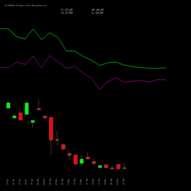
Task: Select the 07 May date label
Action: pos(56,181)
